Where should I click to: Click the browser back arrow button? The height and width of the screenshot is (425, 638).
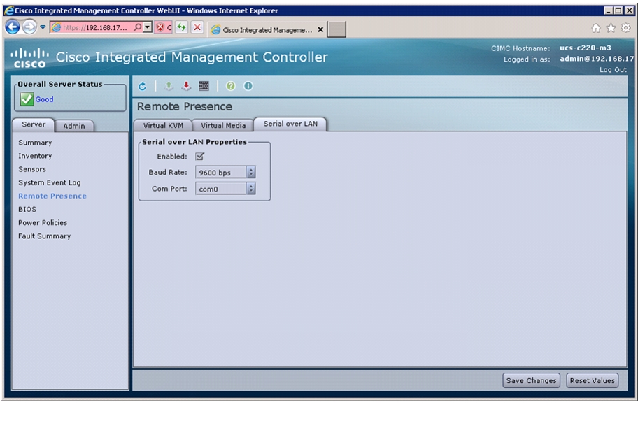tap(13, 27)
